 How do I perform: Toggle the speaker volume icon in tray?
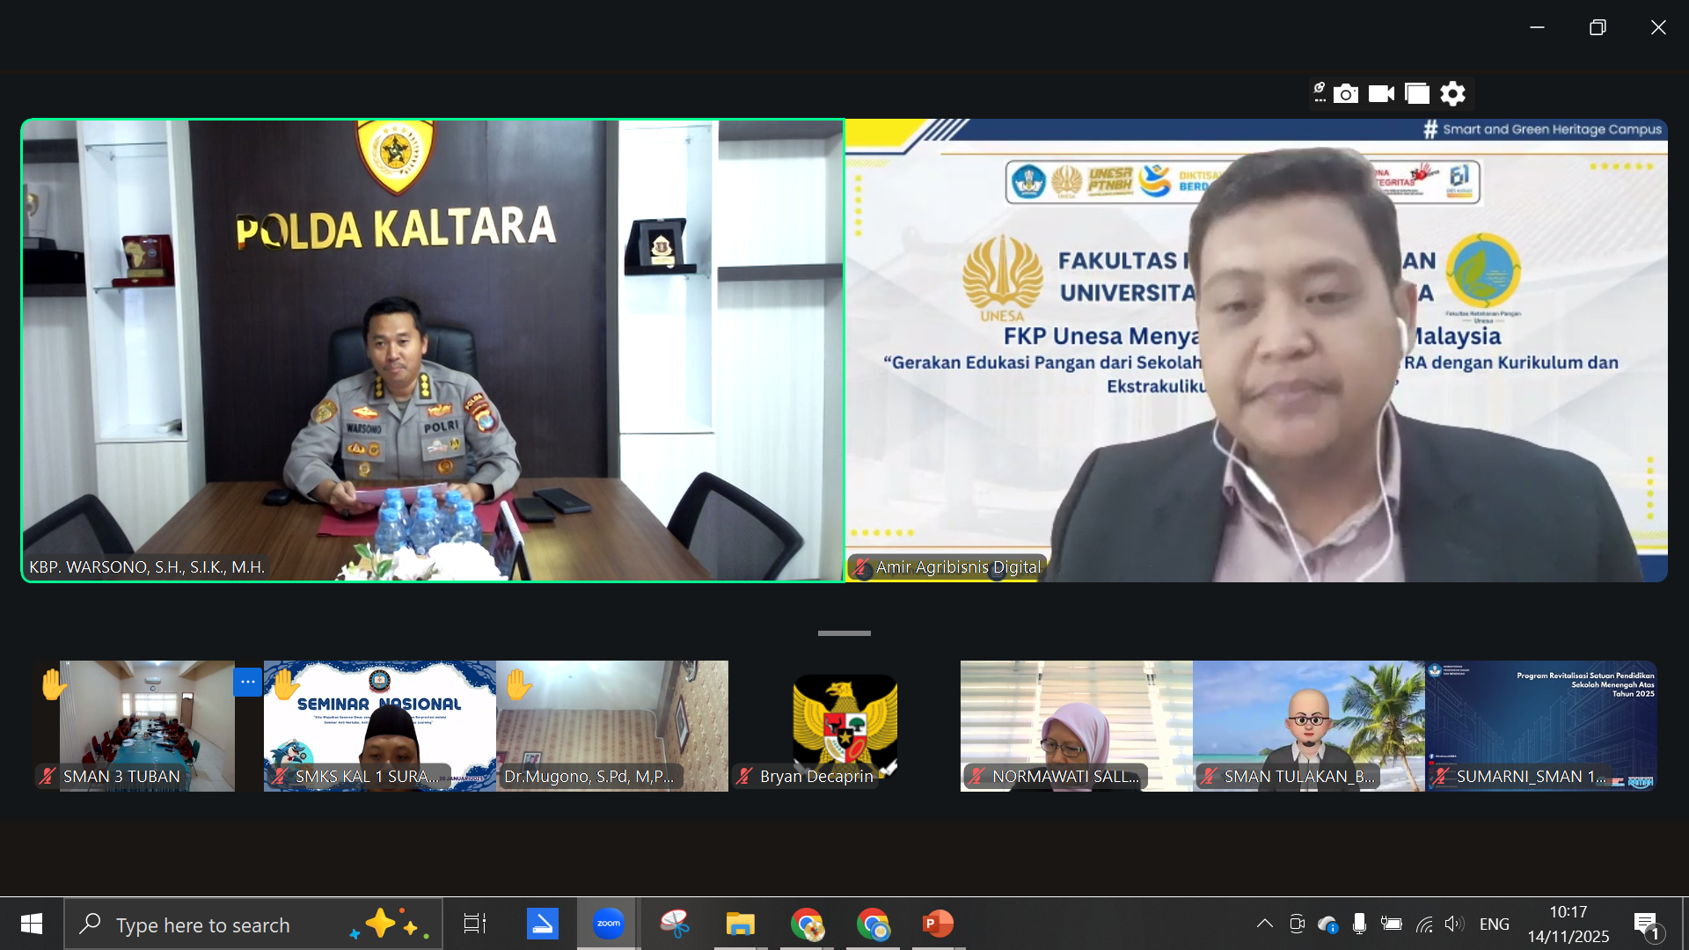1453,924
